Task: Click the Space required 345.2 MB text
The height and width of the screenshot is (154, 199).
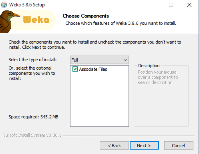Action: click(33, 117)
